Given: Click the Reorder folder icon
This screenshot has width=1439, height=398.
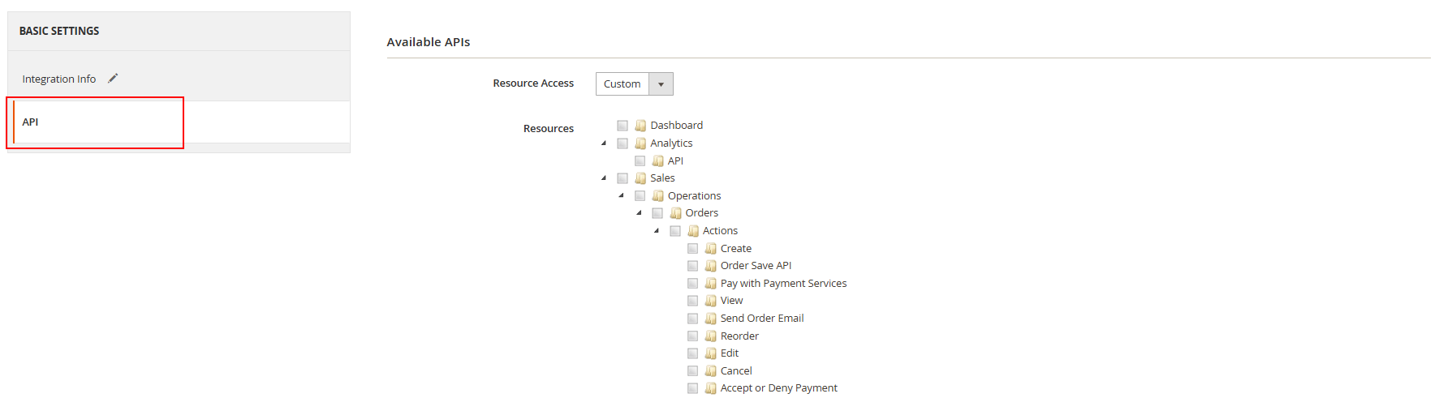Looking at the screenshot, I should pyautogui.click(x=711, y=336).
